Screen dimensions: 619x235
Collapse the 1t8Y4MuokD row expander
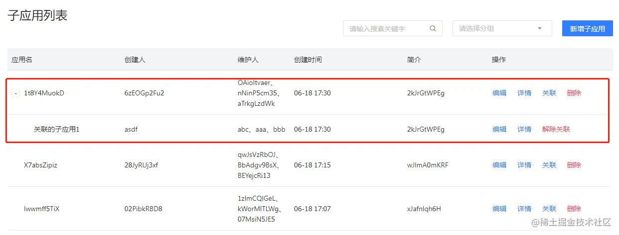click(x=16, y=93)
